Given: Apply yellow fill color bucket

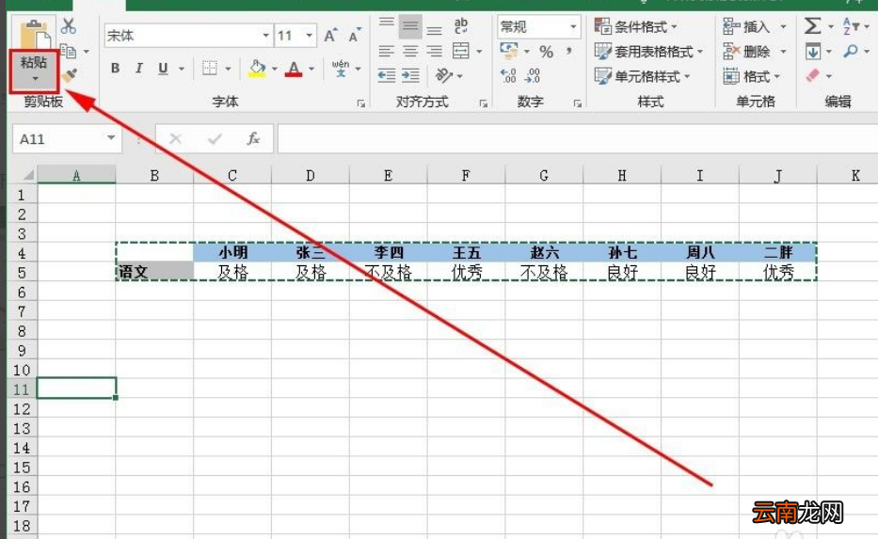Looking at the screenshot, I should (257, 69).
